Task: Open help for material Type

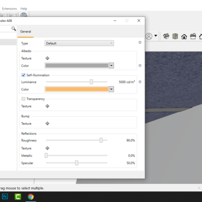Action: tap(140, 42)
